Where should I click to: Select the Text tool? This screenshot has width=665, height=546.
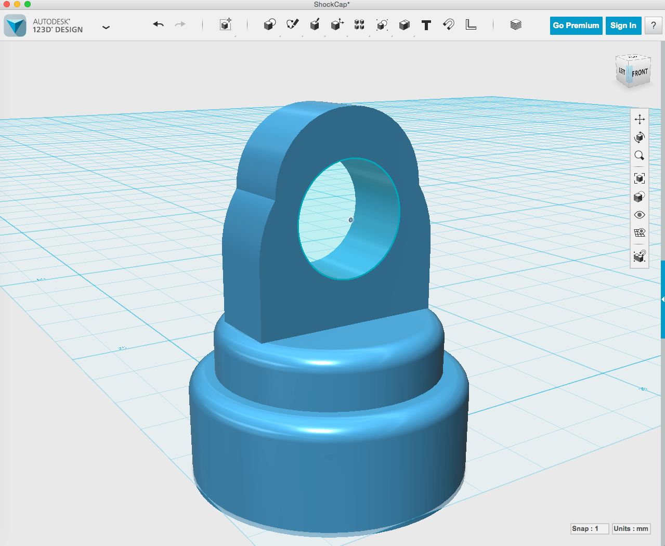click(x=426, y=25)
